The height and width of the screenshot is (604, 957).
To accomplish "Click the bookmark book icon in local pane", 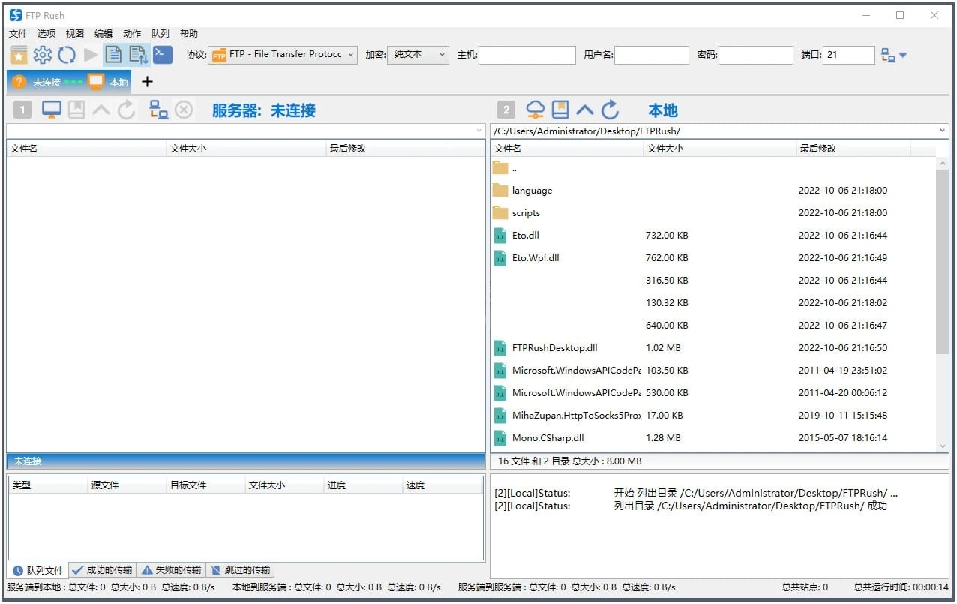I will pyautogui.click(x=560, y=110).
